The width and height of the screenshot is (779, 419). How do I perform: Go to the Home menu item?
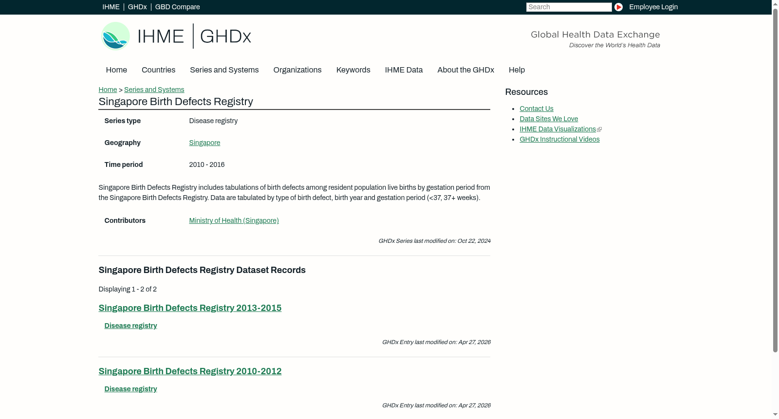pyautogui.click(x=116, y=70)
